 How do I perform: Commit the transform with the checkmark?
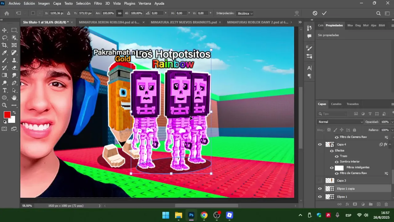[x=324, y=13]
